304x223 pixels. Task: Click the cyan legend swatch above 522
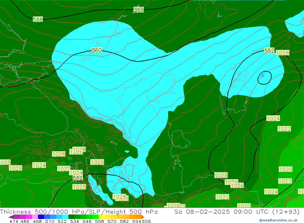click(65, 217)
